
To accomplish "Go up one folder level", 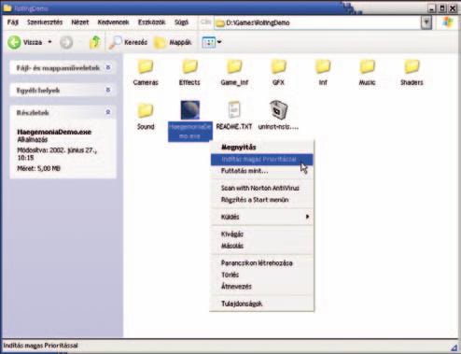I will (95, 42).
